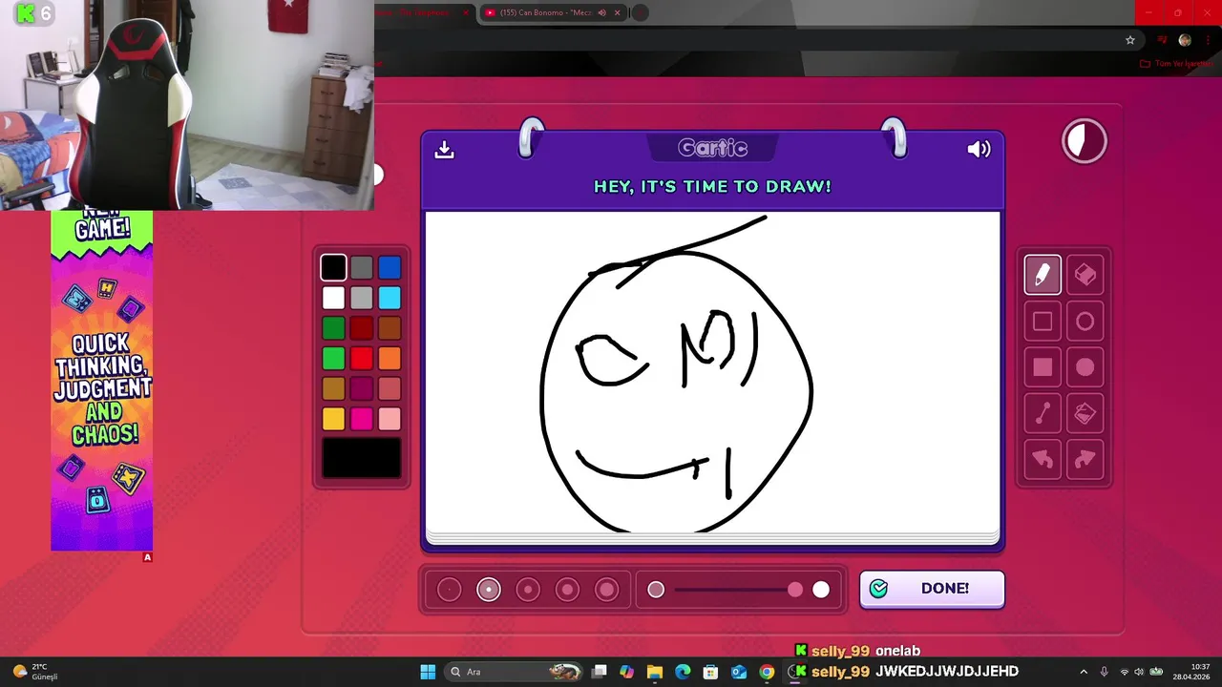Open File Explorer from the taskbar
1222x687 pixels.
(654, 672)
